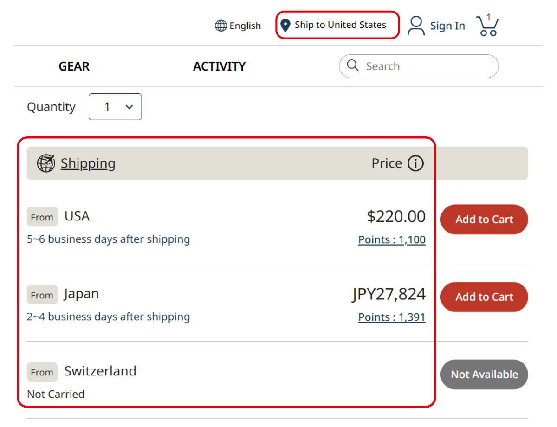Add the USA item to cart
The height and width of the screenshot is (427, 557).
484,220
